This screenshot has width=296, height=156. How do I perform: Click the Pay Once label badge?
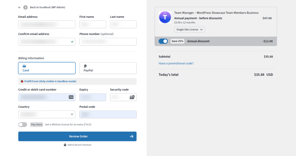(37, 125)
